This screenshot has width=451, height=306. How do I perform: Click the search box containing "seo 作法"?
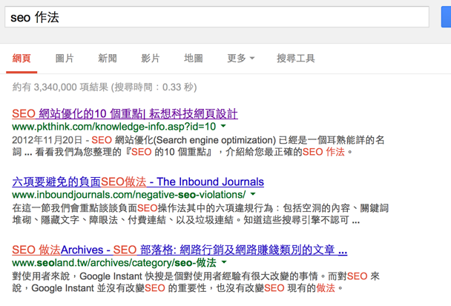coord(215,17)
